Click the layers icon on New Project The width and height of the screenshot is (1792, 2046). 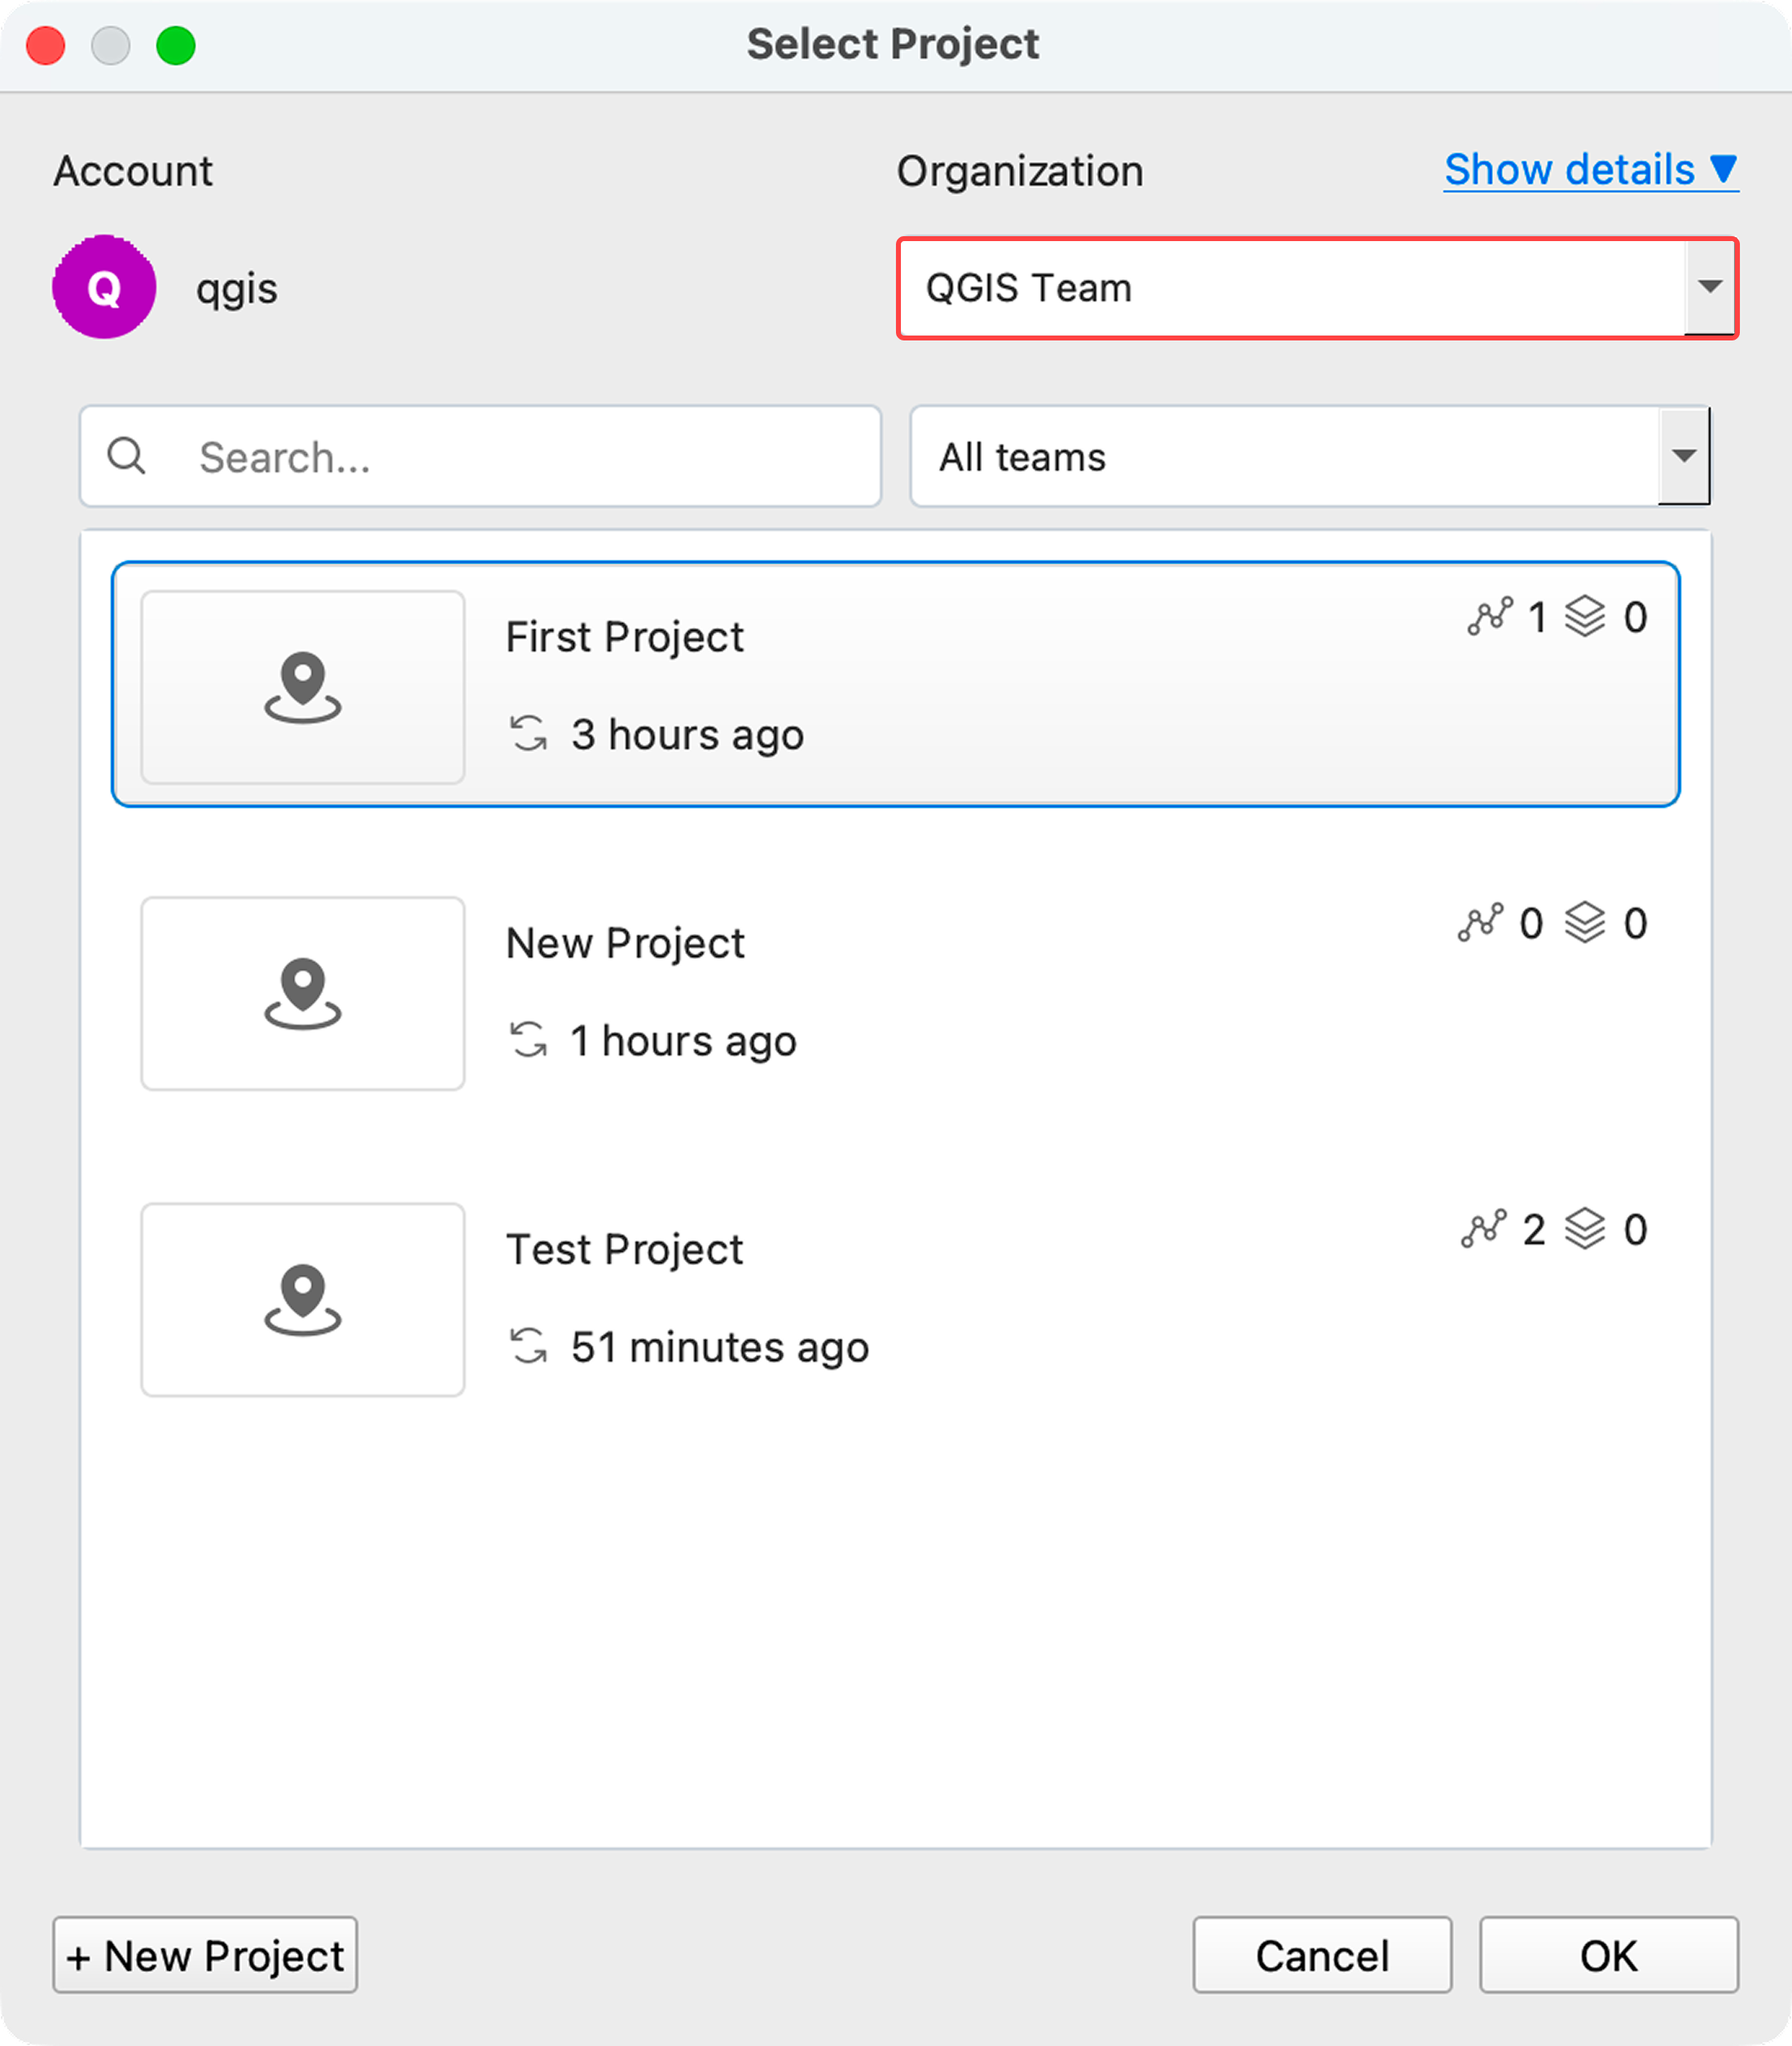tap(1585, 924)
